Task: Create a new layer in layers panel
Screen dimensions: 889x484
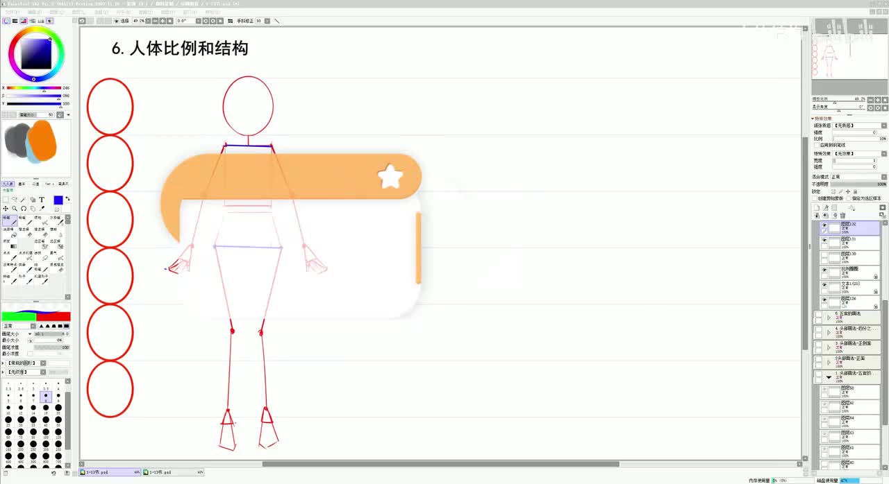Action: (817, 207)
